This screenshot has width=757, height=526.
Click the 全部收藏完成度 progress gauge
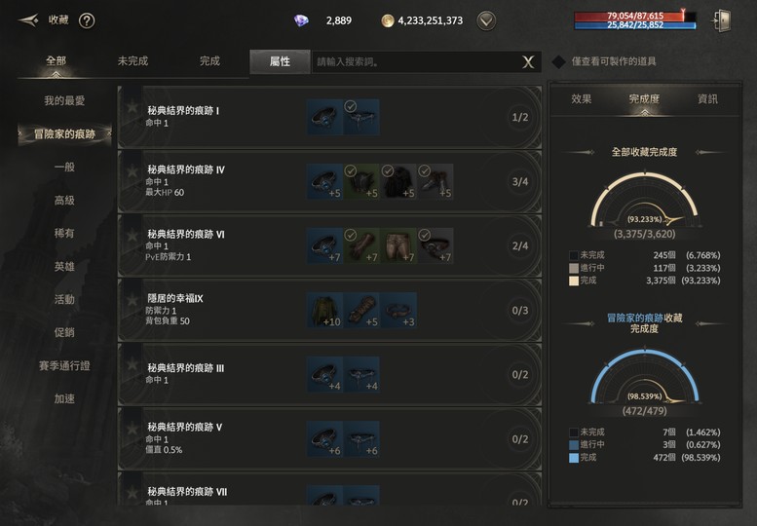(x=645, y=201)
